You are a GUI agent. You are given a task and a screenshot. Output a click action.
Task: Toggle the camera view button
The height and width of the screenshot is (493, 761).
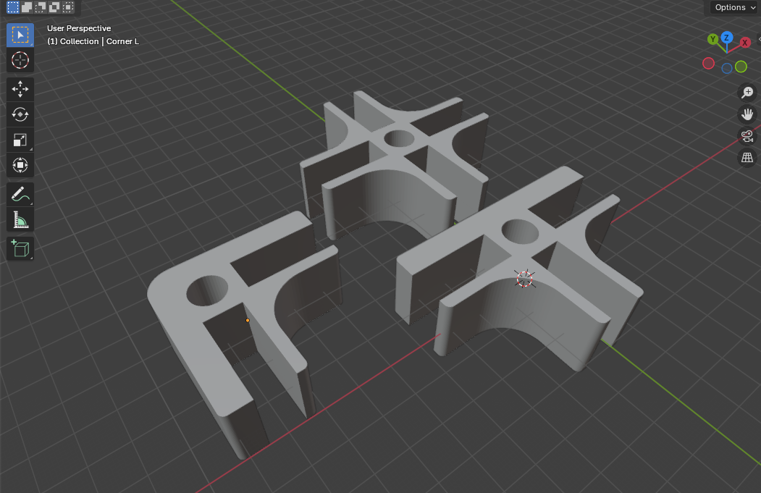(x=747, y=136)
